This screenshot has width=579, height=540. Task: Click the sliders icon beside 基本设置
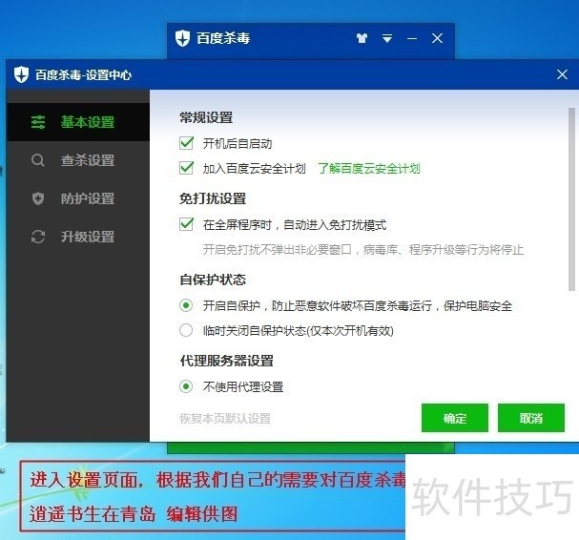[x=37, y=122]
